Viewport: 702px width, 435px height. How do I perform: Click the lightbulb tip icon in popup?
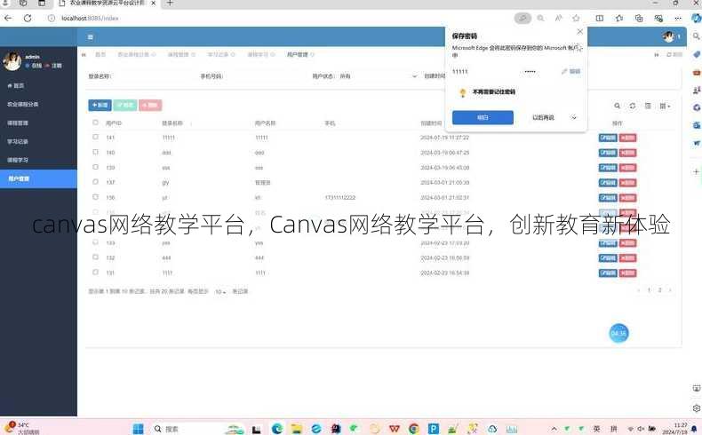coord(463,92)
